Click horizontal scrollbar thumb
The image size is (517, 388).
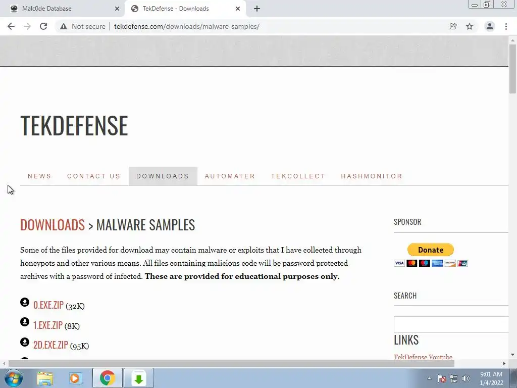click(231, 363)
